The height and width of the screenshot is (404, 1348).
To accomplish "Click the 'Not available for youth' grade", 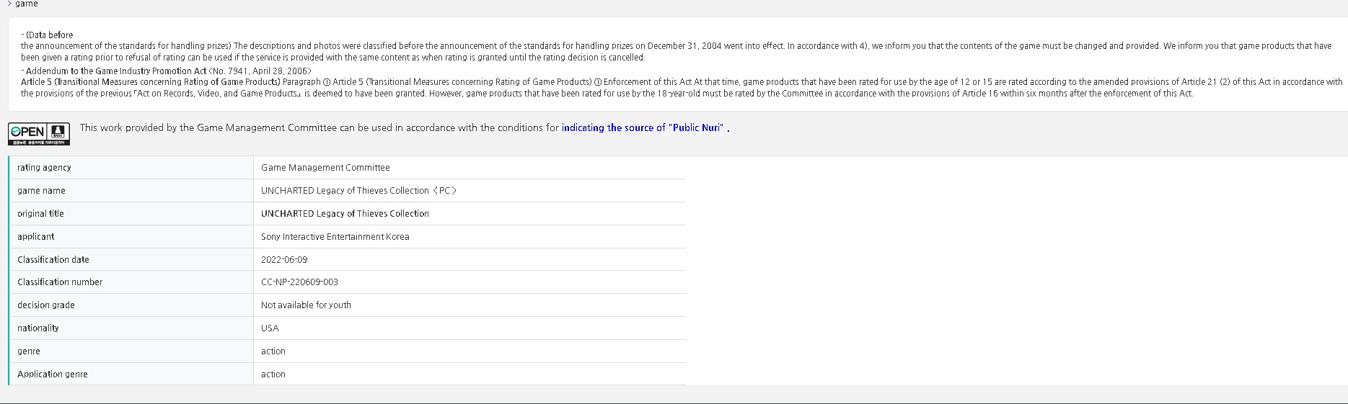I will click(306, 305).
